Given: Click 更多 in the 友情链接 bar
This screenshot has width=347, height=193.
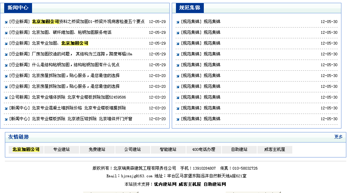Looking at the screenshot, I should click(338, 137).
